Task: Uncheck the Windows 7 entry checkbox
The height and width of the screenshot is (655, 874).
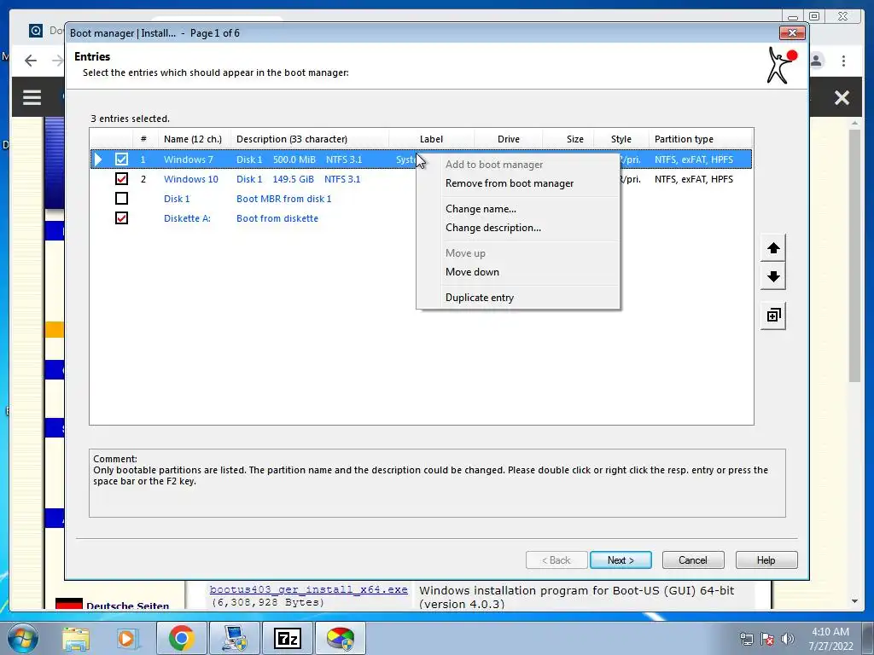Action: pyautogui.click(x=121, y=159)
